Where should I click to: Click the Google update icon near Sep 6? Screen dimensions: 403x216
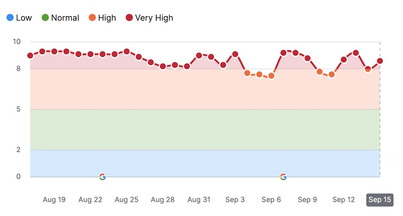click(283, 177)
